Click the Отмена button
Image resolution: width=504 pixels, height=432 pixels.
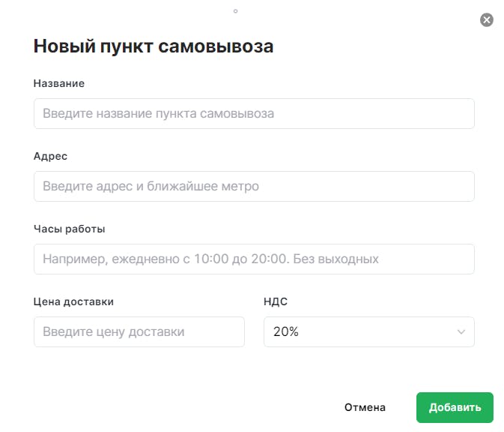[365, 407]
